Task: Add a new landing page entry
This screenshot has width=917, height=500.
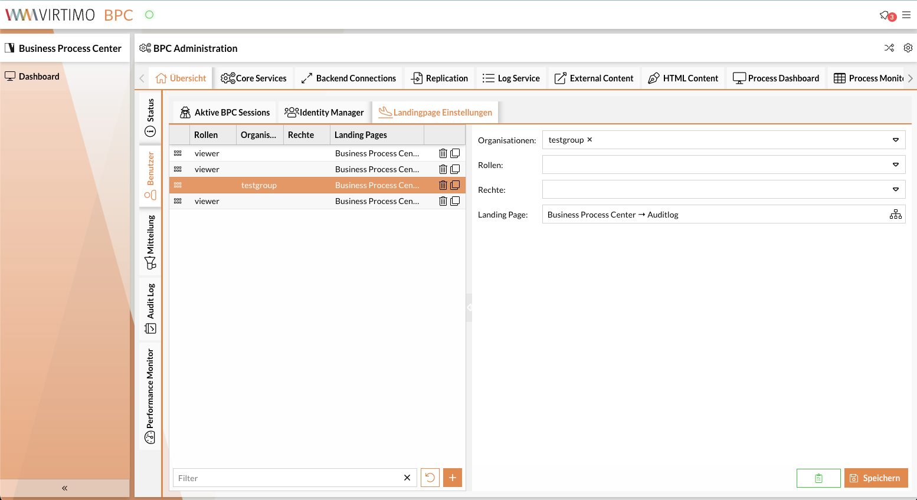Action: click(x=453, y=478)
